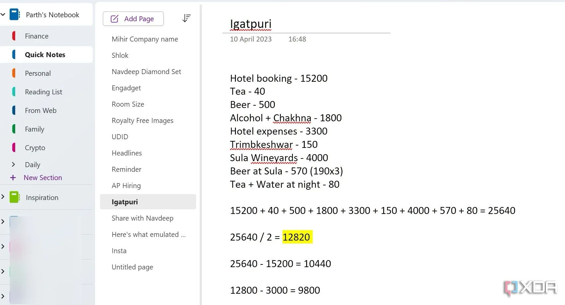Screen dimensions: 565x305
Task: Click the Parth's Notebook blue notebook icon
Action: coord(15,15)
